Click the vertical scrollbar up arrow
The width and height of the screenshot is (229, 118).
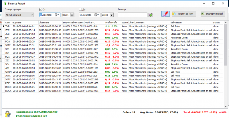click(x=226, y=23)
